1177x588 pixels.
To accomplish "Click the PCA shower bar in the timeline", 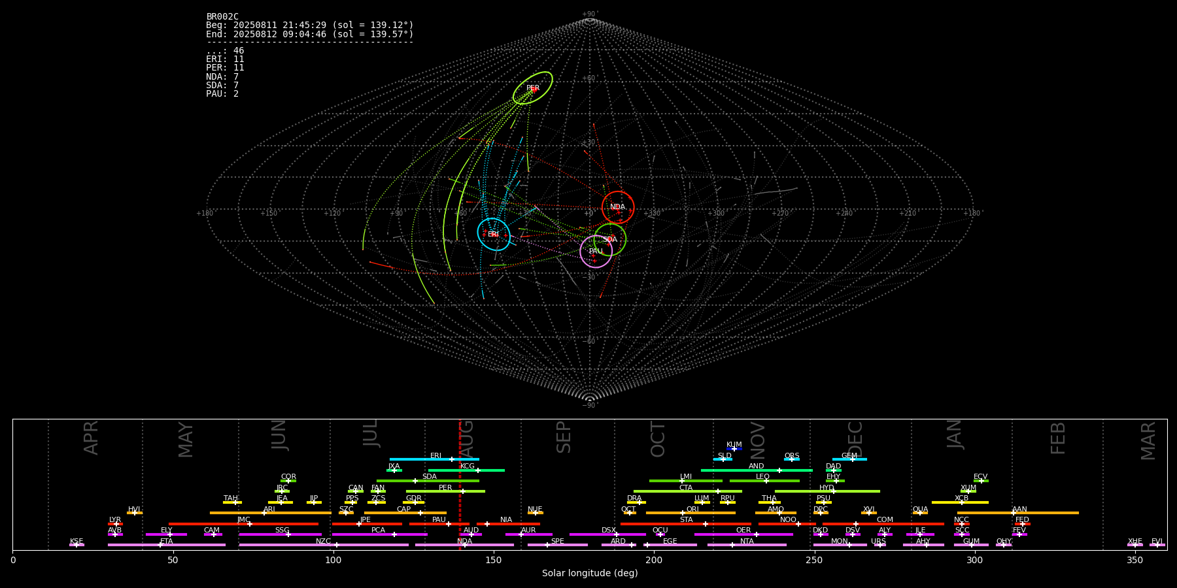I will point(379,534).
